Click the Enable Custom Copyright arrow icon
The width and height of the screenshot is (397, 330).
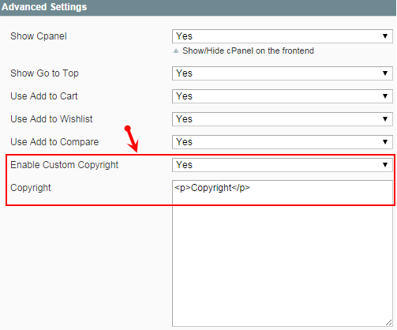(385, 165)
